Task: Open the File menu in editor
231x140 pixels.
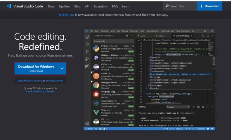Action: click(x=91, y=31)
